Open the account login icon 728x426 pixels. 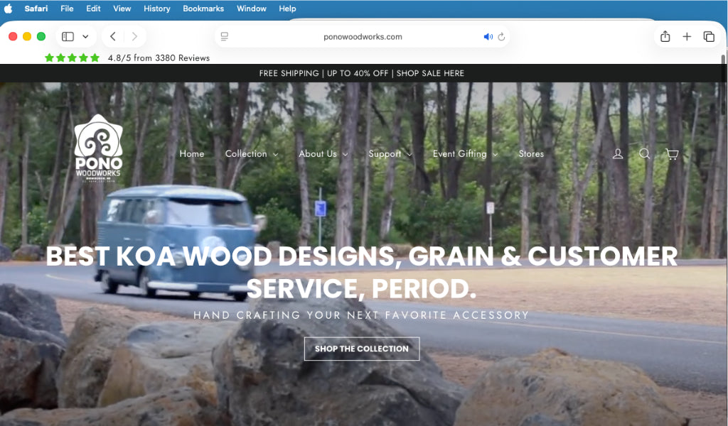point(618,153)
